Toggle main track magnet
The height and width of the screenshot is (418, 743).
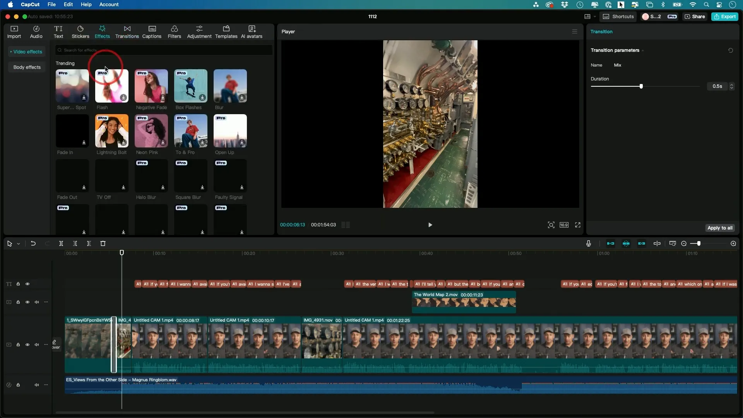click(x=611, y=243)
